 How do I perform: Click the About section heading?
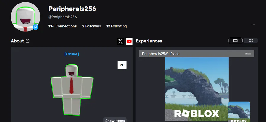(17, 41)
